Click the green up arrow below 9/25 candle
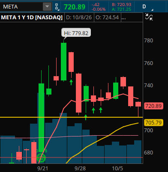The width and height of the screenshot is (168, 172). 71,82
